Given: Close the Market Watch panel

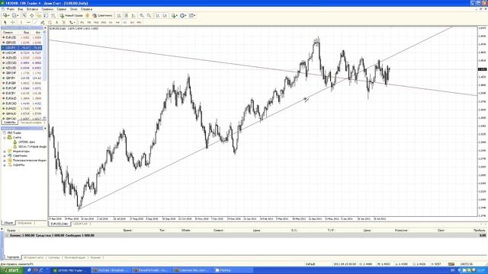Looking at the screenshot, I should pos(45,28).
